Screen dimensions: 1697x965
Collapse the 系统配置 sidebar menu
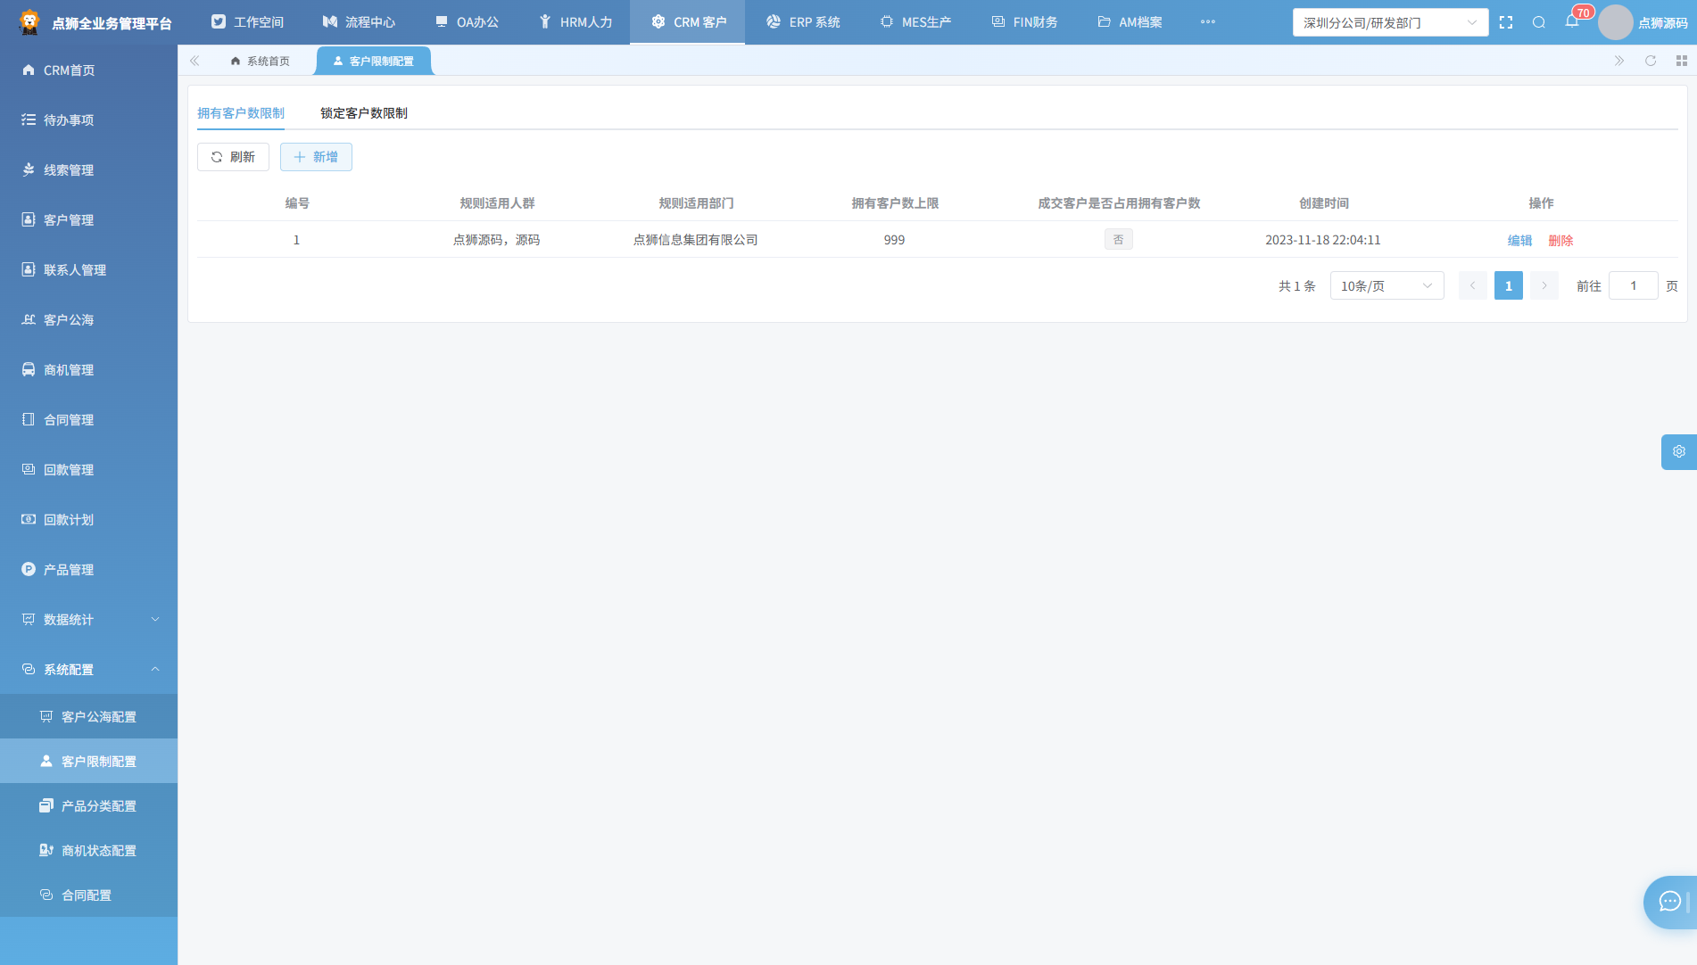click(x=88, y=670)
